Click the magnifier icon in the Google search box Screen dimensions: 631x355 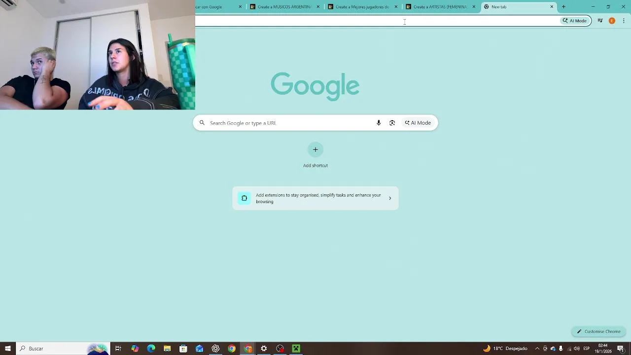pos(202,123)
